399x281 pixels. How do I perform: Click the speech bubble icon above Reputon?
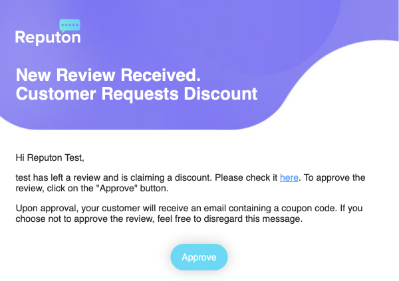point(69,27)
